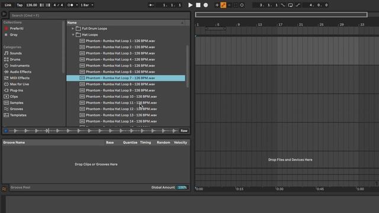This screenshot has height=213, width=379.
Task: Click the MIDI Arrangement Overdub plus icon
Action: (217, 5)
